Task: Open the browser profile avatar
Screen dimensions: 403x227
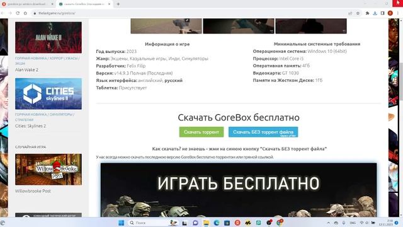Action: [x=390, y=13]
